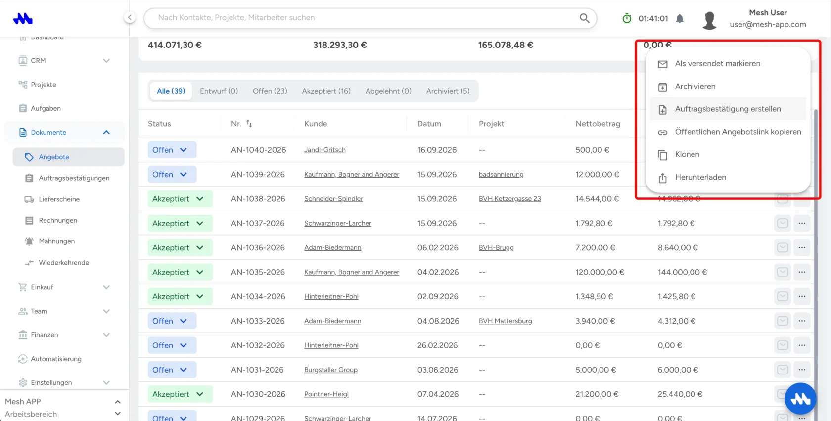Sort by Nr. column arrows icon
831x421 pixels.
(249, 124)
